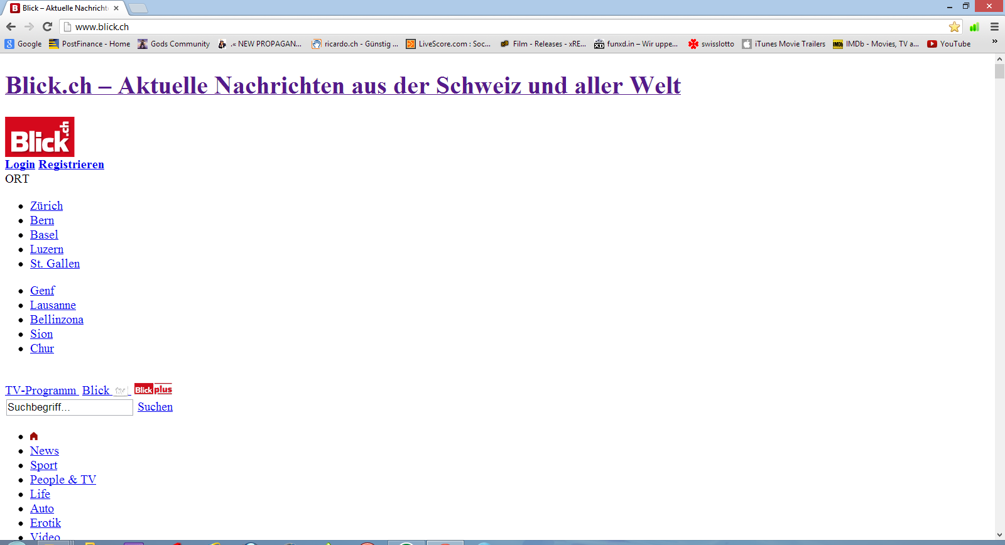Go to the Auto section
The image size is (1005, 545).
42,509
